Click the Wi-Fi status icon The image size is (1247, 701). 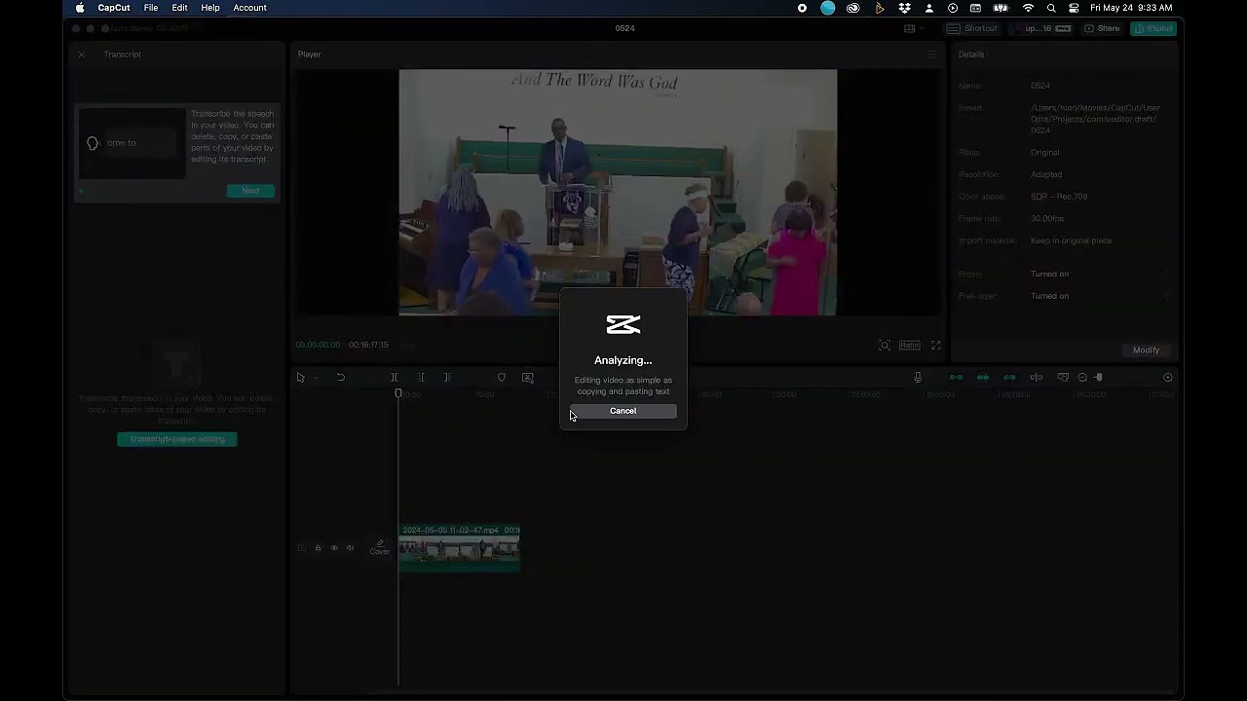click(1028, 8)
